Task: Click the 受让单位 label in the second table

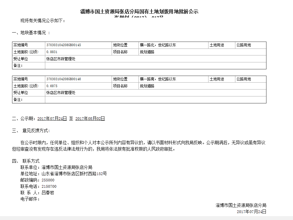Action: 21,93
